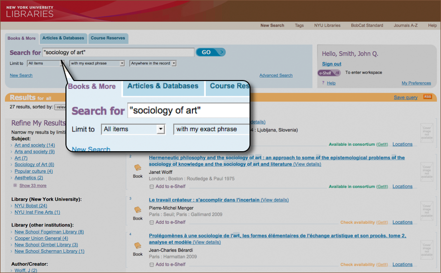The width and height of the screenshot is (441, 273).
Task: Open Hermeneutic philosophy and sociology of art title
Action: pos(277,161)
